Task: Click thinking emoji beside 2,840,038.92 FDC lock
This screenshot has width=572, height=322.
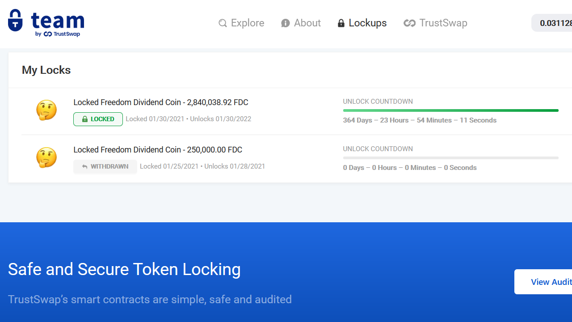Action: click(46, 110)
